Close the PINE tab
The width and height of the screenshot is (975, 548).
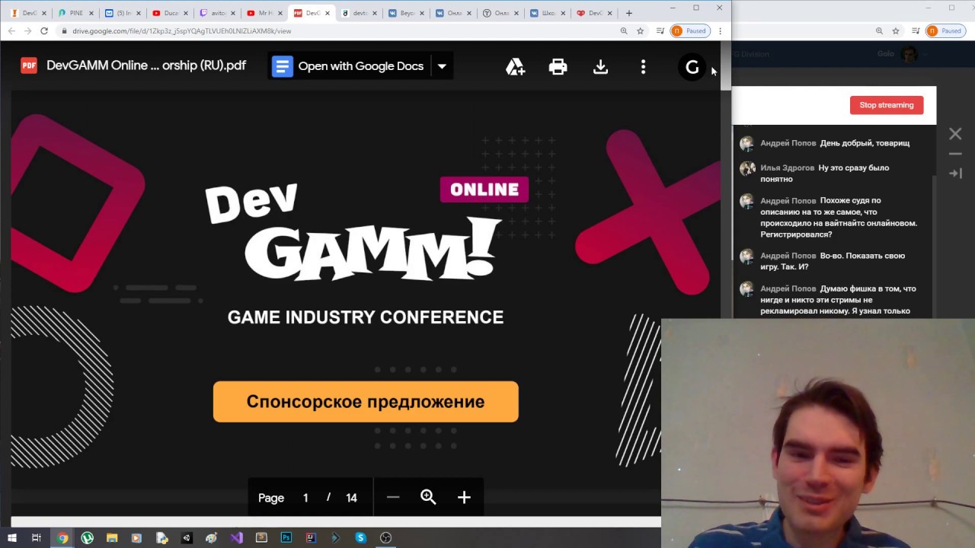[91, 13]
